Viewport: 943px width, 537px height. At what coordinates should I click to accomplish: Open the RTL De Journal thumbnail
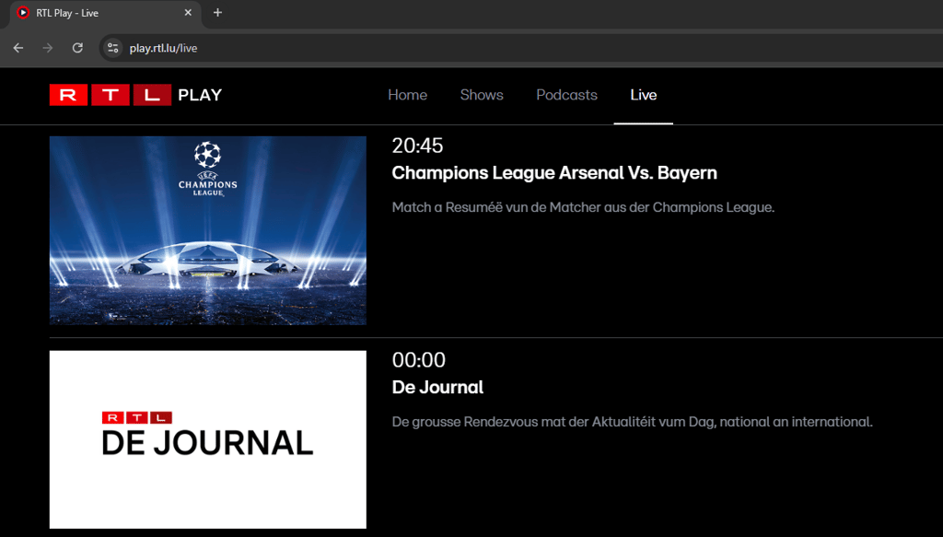(x=207, y=439)
